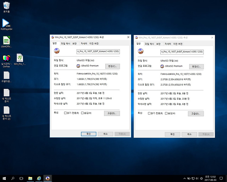Toggle 읽기 전용(R) checkbox in 64BIT window

149,113
